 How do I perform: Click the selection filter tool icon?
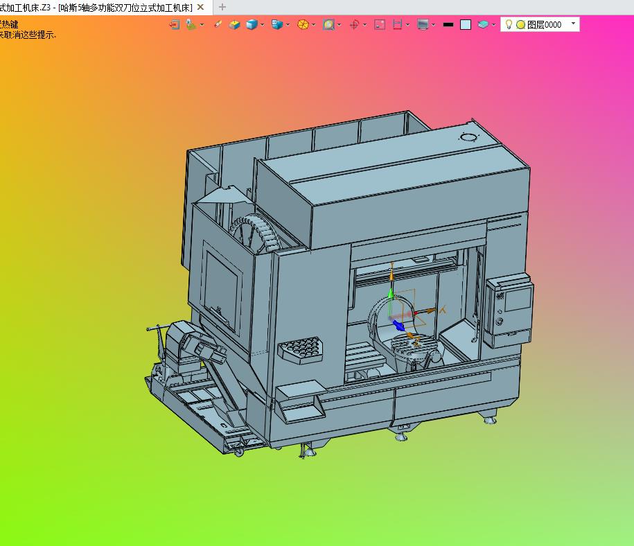tap(191, 25)
